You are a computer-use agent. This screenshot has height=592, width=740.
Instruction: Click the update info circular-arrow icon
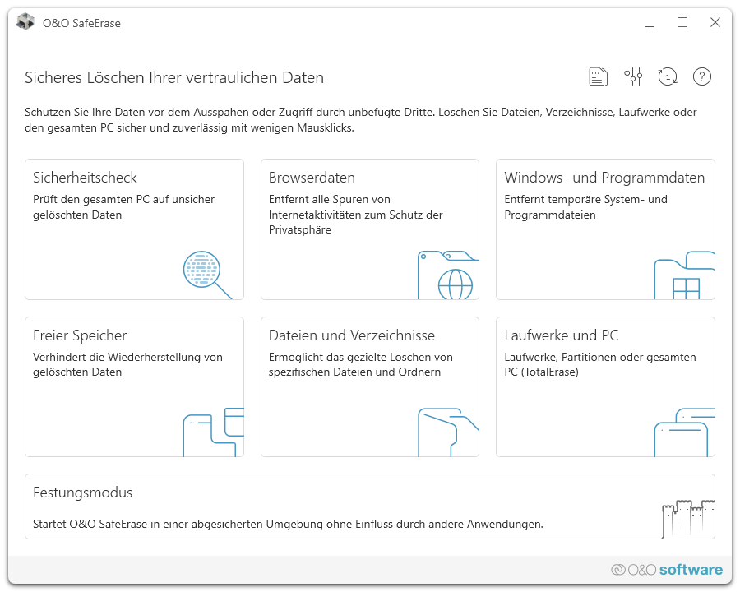click(x=668, y=77)
